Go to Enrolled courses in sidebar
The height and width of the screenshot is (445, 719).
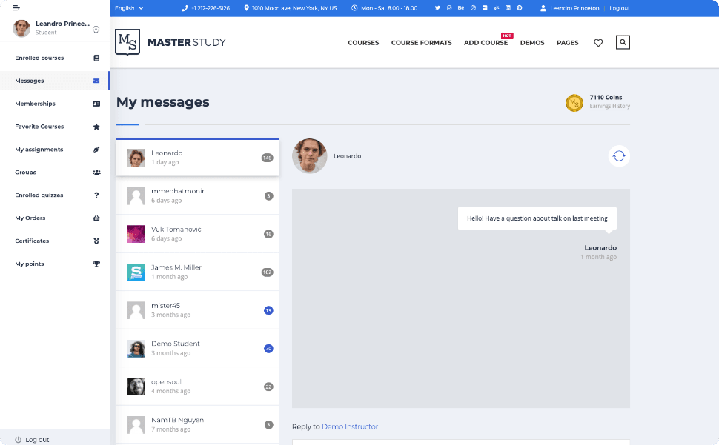pos(39,58)
